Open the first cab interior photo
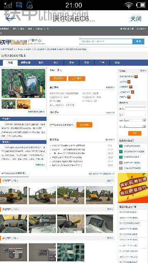The height and width of the screenshot is (263, 148). (x=14, y=224)
